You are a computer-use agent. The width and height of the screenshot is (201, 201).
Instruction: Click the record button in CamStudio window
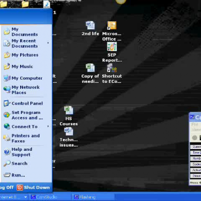coord(195,137)
